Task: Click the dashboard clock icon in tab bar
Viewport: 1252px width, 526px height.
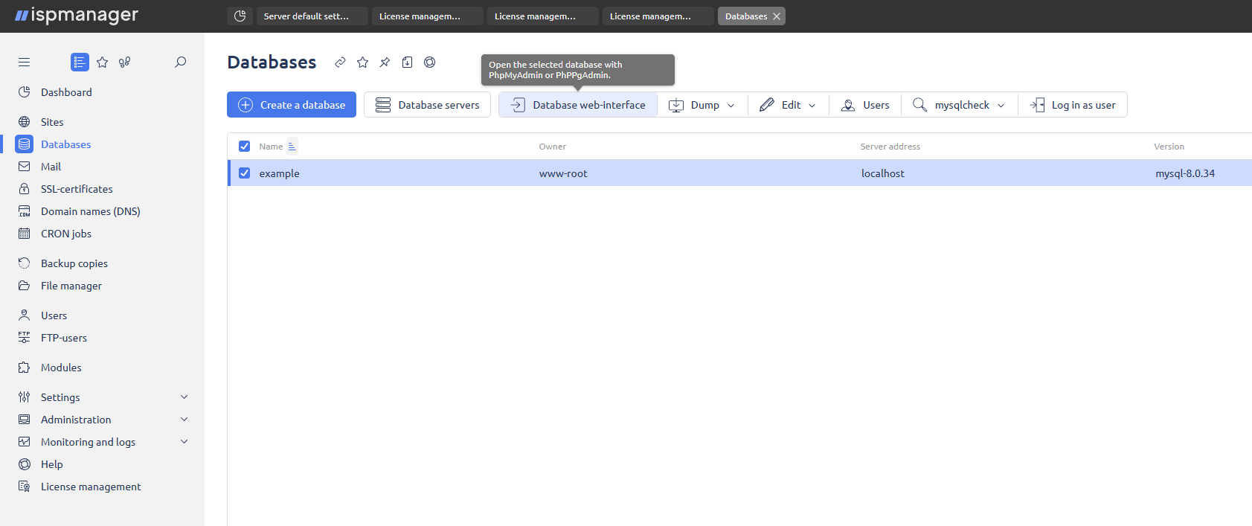Action: (x=240, y=16)
